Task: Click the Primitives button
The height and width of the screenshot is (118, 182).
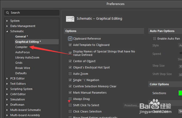Action: pos(132,105)
